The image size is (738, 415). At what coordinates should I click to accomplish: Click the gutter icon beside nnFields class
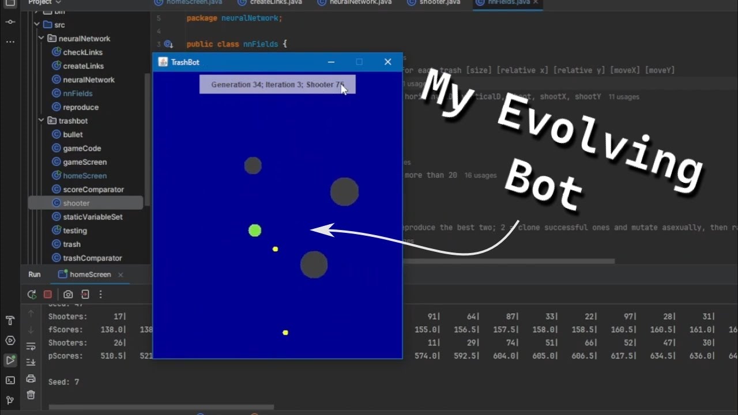pos(168,44)
